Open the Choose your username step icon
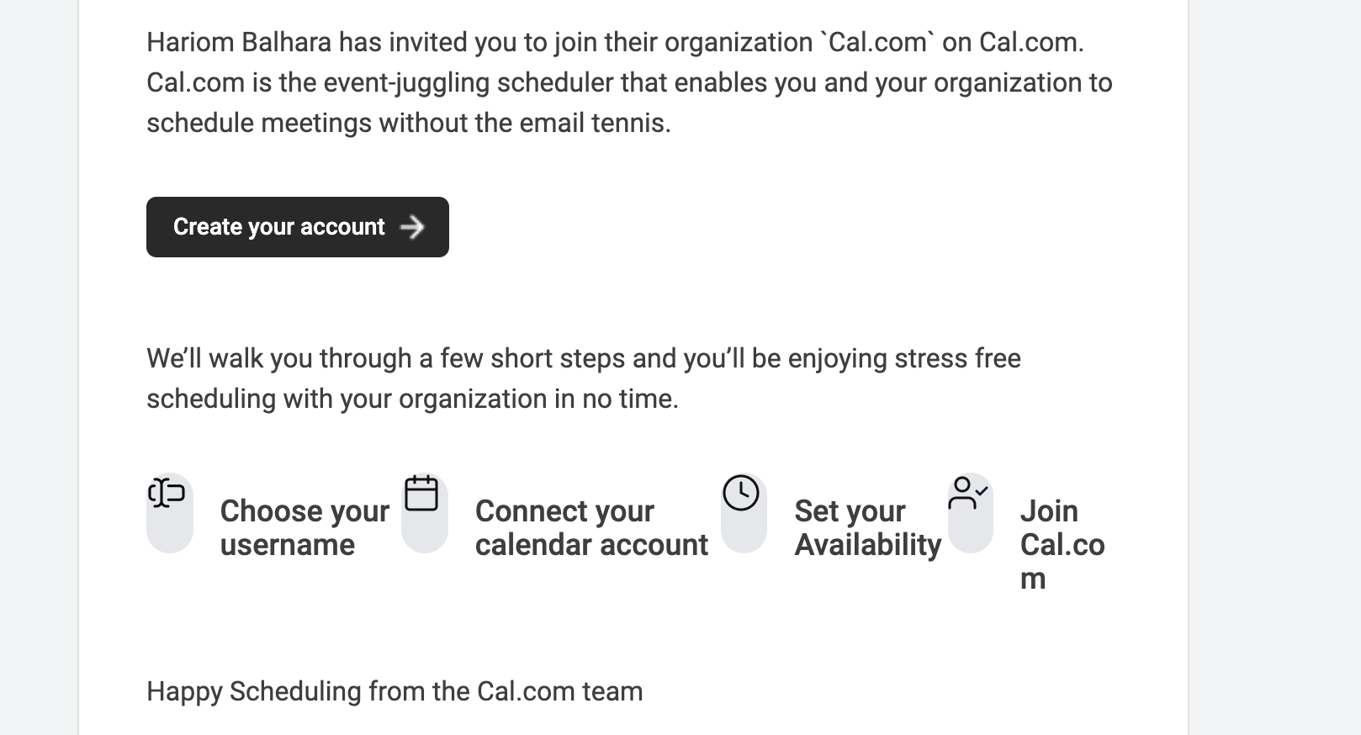 170,513
